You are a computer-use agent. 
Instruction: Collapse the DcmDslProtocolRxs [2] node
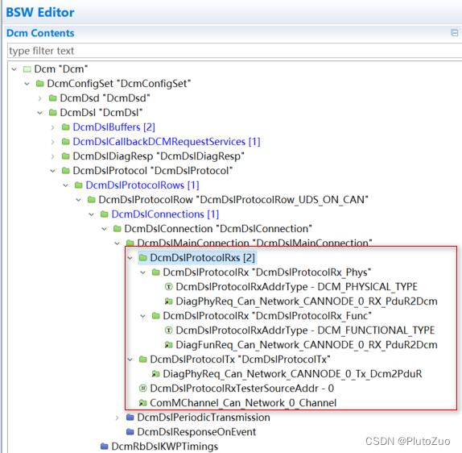(x=130, y=258)
